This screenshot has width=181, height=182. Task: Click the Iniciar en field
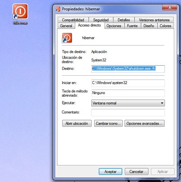(128, 83)
